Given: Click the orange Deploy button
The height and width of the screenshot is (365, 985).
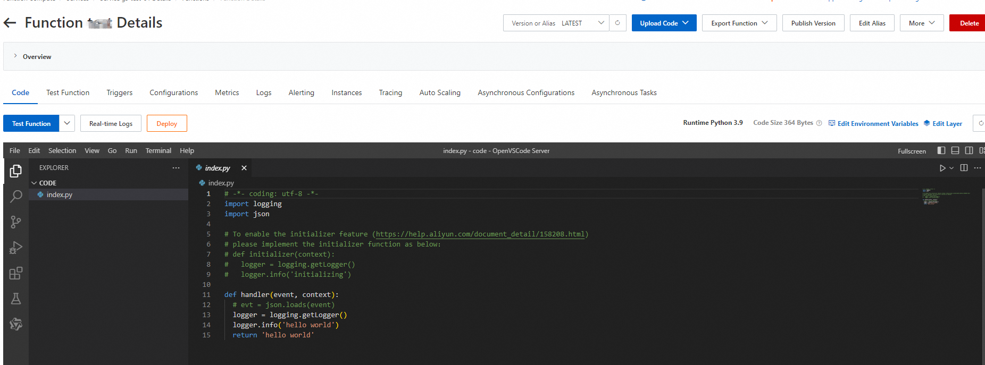Looking at the screenshot, I should [x=166, y=123].
